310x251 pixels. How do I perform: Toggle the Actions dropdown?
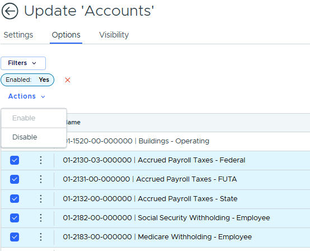point(27,96)
